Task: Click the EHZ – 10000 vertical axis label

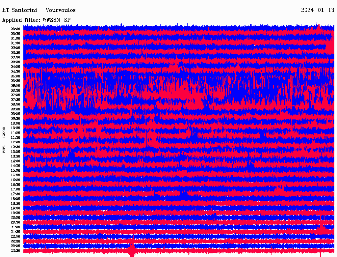Action: [4, 140]
